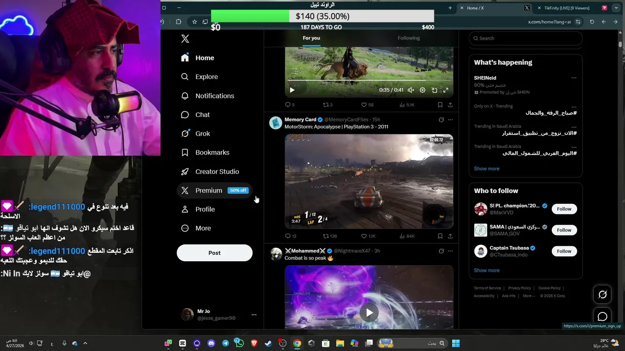Open more options on the Memory Card post
This screenshot has width=625, height=351.
(x=450, y=120)
